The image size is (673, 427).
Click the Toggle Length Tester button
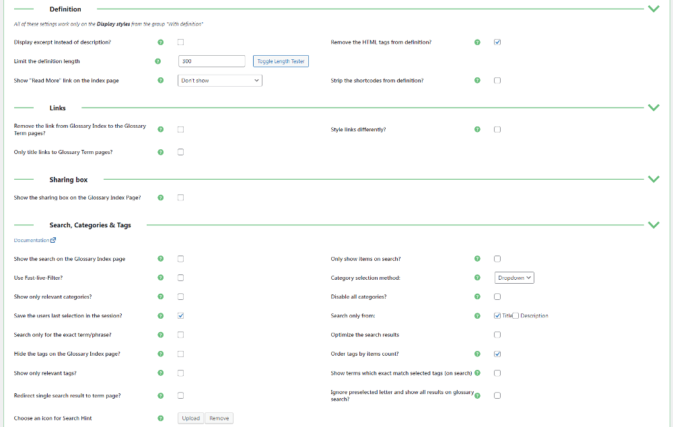pos(281,61)
